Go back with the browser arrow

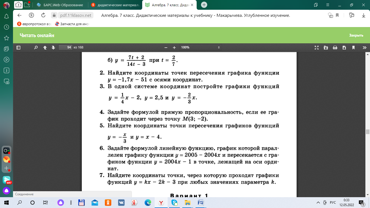(x=20, y=15)
